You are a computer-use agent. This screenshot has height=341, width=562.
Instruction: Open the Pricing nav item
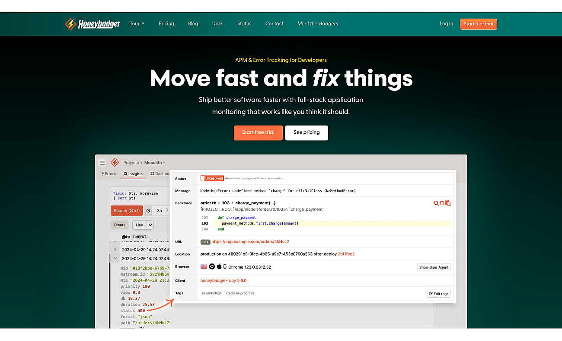(166, 24)
